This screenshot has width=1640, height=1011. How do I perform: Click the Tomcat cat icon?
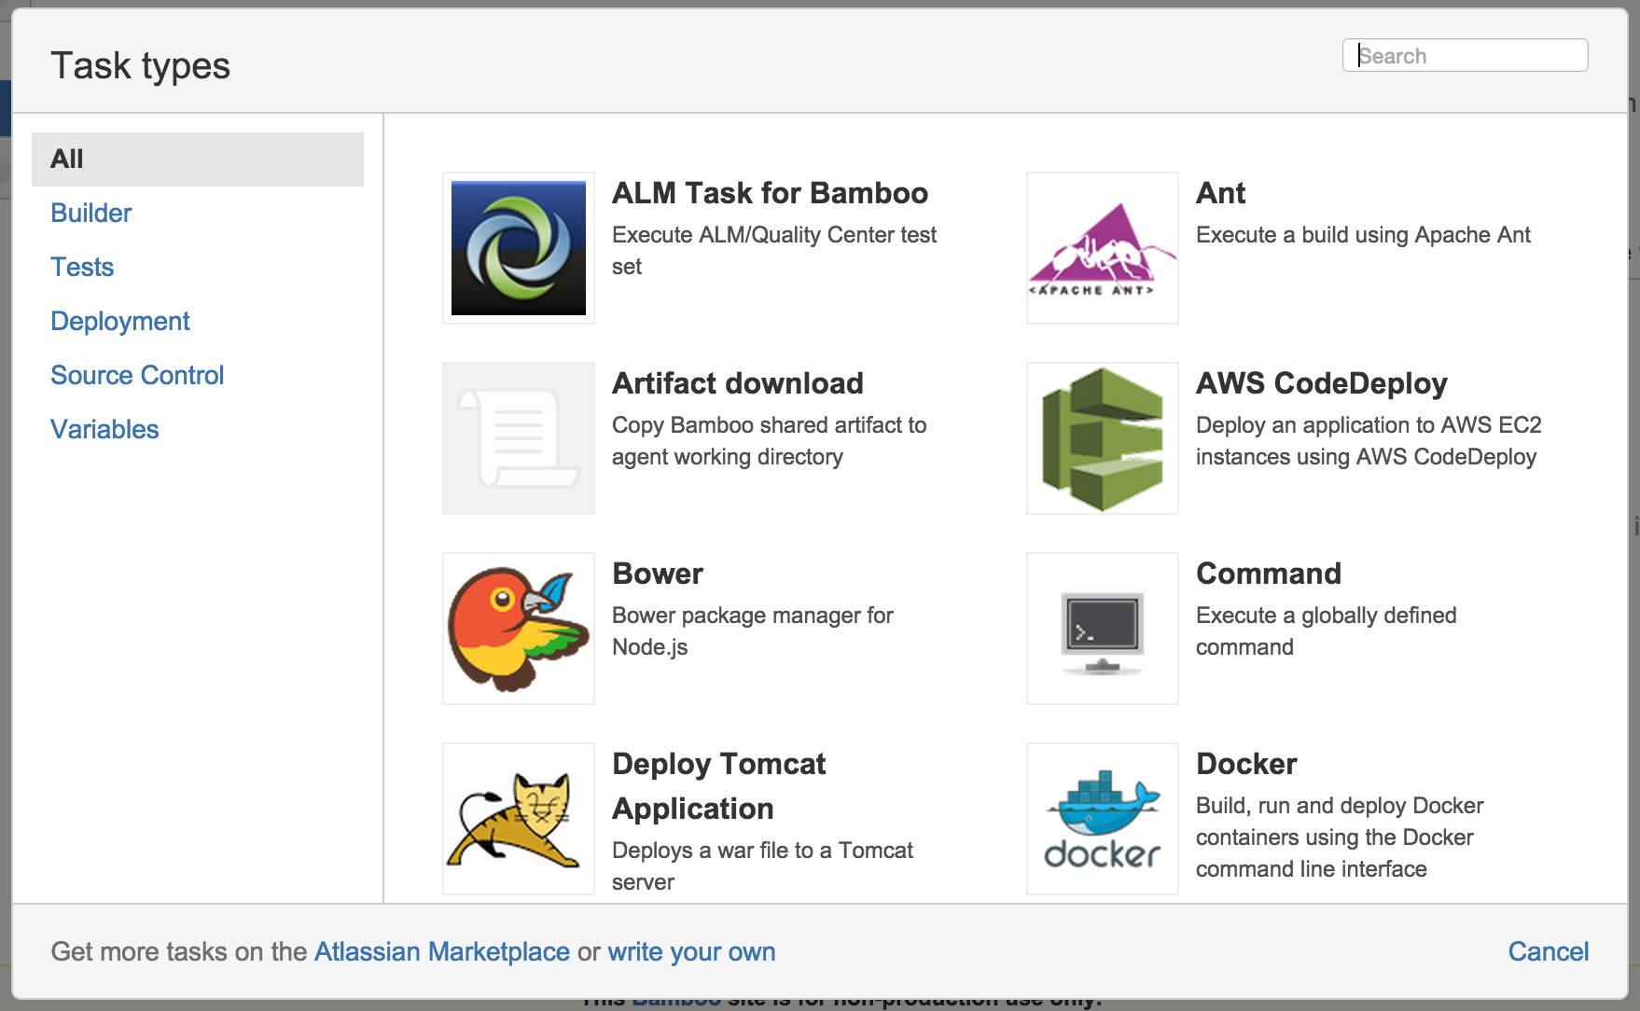519,819
